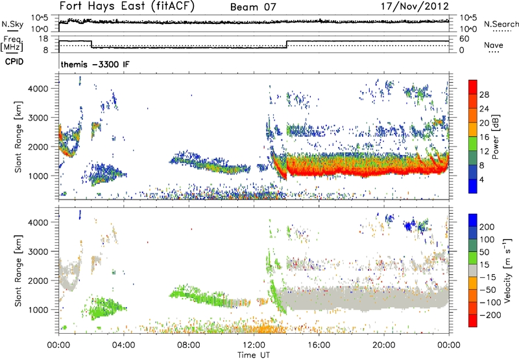519x359 pixels.
Task: Click the 16:00 time tick label
Action: (319, 345)
